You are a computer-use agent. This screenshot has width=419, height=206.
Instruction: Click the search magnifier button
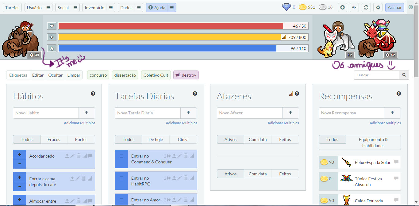404,75
